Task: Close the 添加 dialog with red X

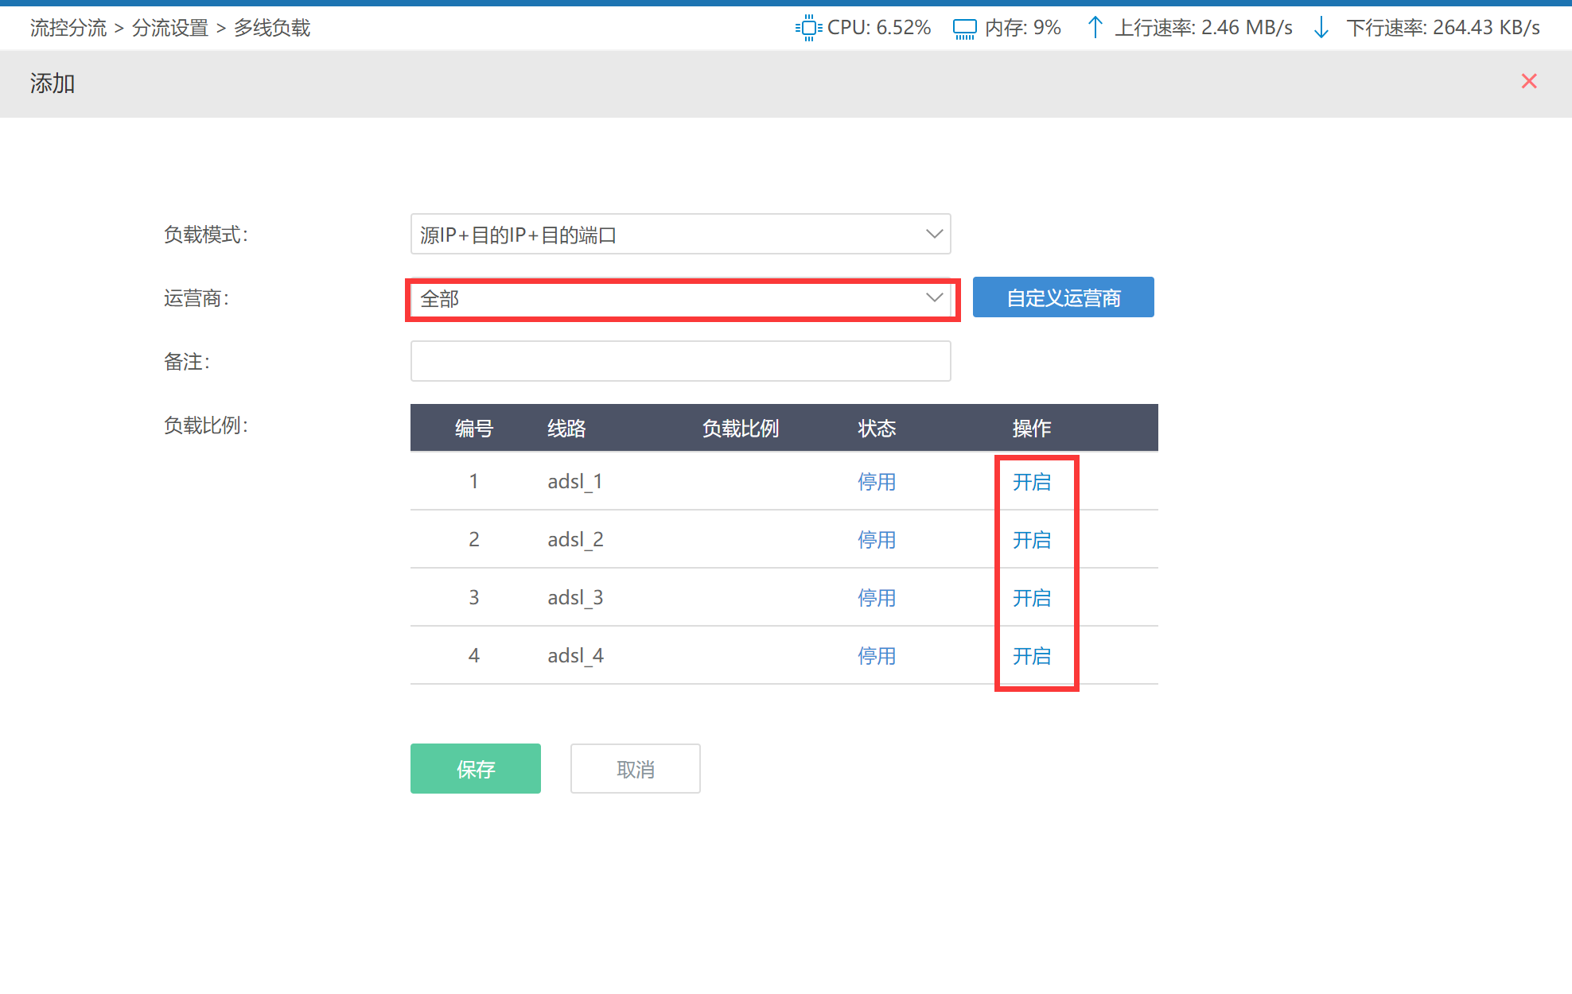Action: click(1528, 81)
